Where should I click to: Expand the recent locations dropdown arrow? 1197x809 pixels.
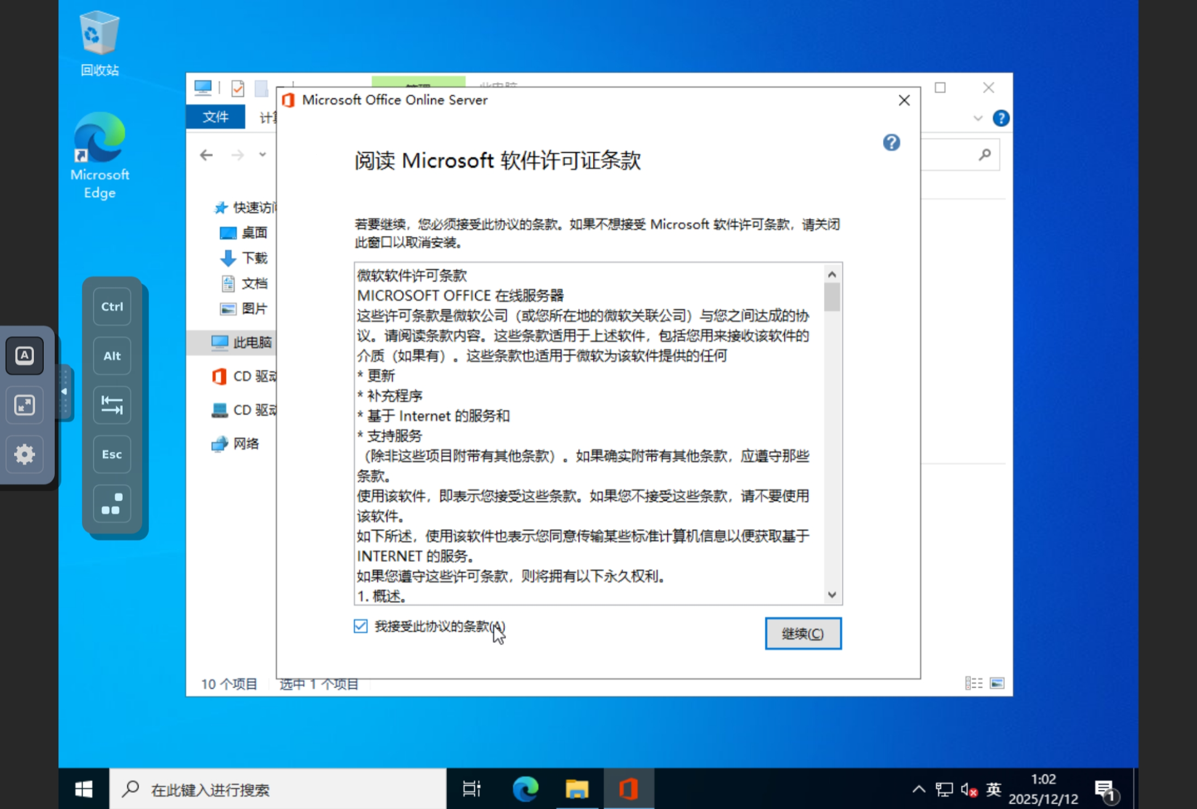click(263, 155)
